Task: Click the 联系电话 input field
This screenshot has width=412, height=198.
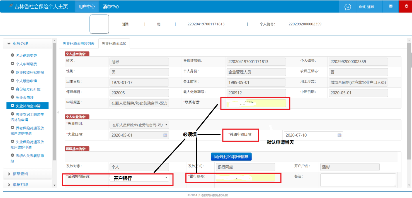Action: click(x=256, y=103)
